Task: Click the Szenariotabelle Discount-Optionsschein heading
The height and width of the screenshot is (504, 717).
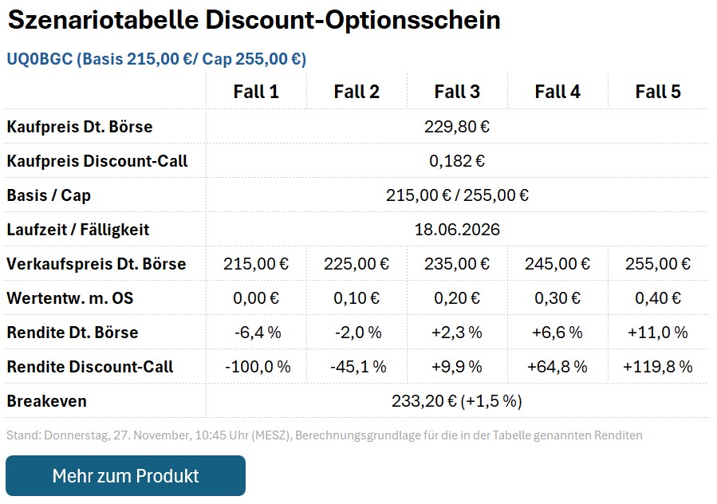Action: [x=254, y=21]
